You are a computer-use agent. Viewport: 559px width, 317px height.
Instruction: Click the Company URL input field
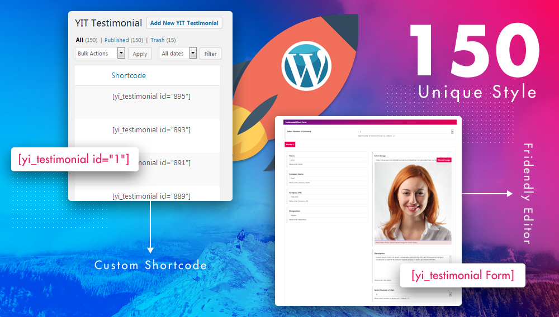[x=327, y=197]
